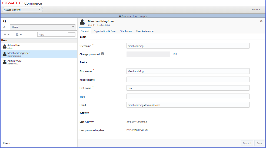
Task: Click the Middle name field
Action: tap(188, 79)
